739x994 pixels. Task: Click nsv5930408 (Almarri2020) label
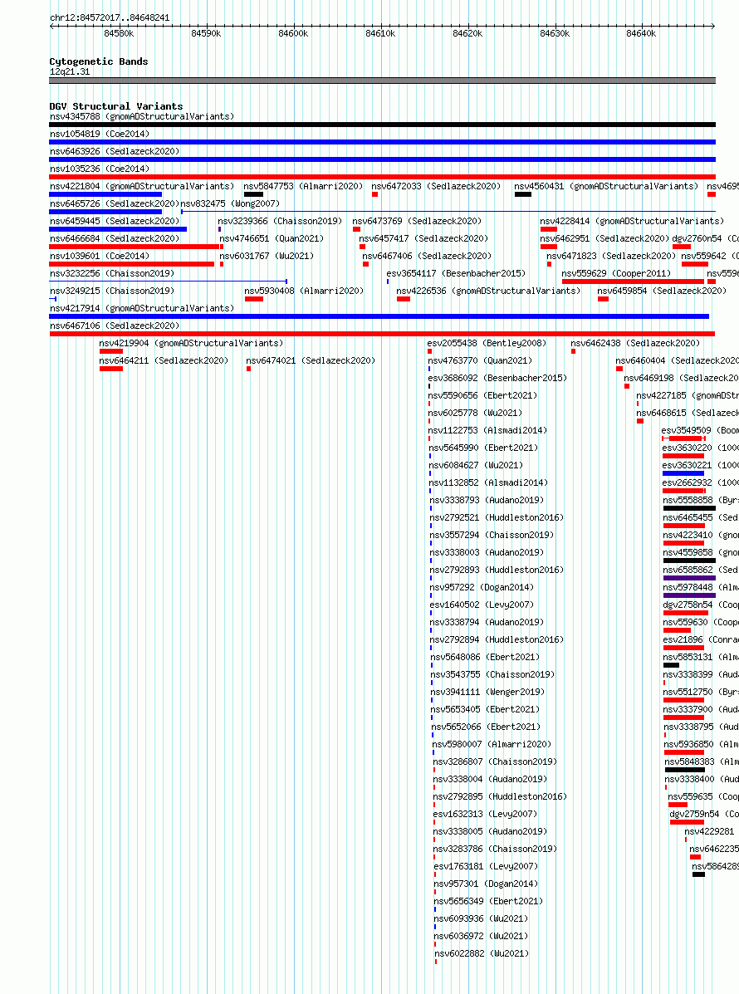[304, 291]
